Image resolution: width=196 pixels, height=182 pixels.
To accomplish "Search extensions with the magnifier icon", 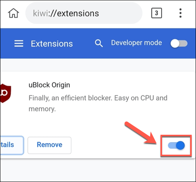I will tap(99, 43).
